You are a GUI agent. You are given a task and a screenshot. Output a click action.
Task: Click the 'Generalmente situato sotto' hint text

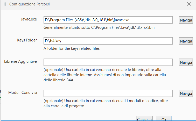tap(99, 27)
